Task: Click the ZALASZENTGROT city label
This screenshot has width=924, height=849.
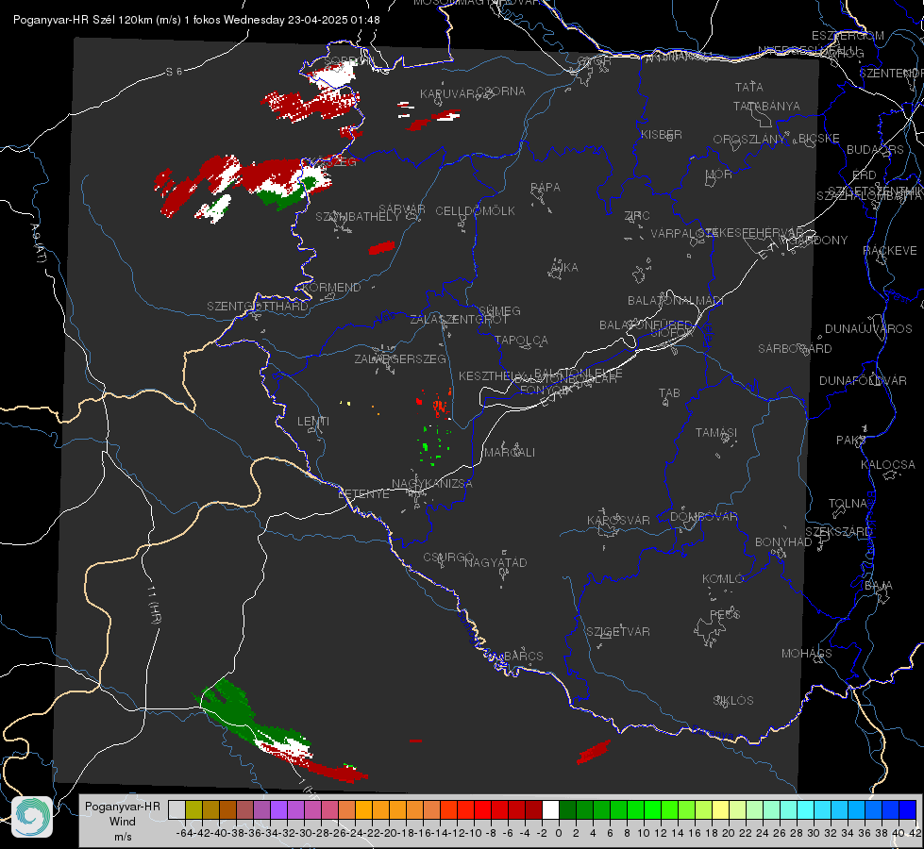Action: click(x=459, y=320)
